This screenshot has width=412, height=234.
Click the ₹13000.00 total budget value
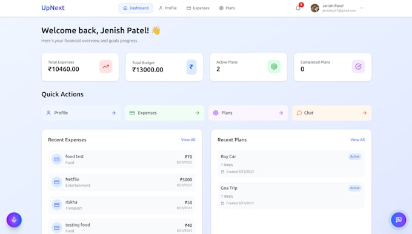(x=147, y=70)
